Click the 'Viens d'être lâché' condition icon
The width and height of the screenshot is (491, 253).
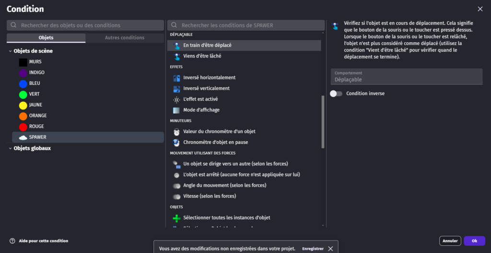tap(176, 56)
